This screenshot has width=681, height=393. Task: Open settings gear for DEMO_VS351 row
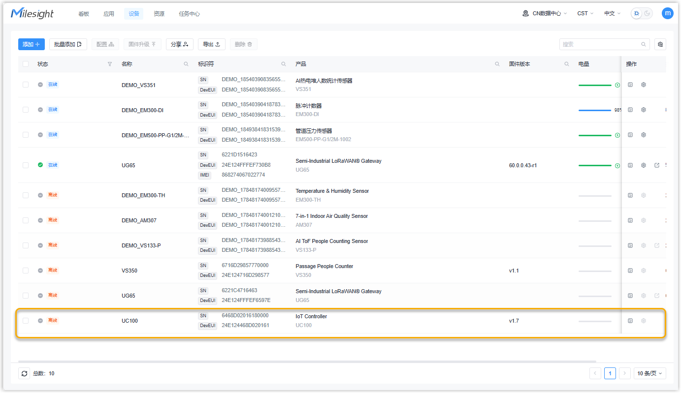(644, 85)
